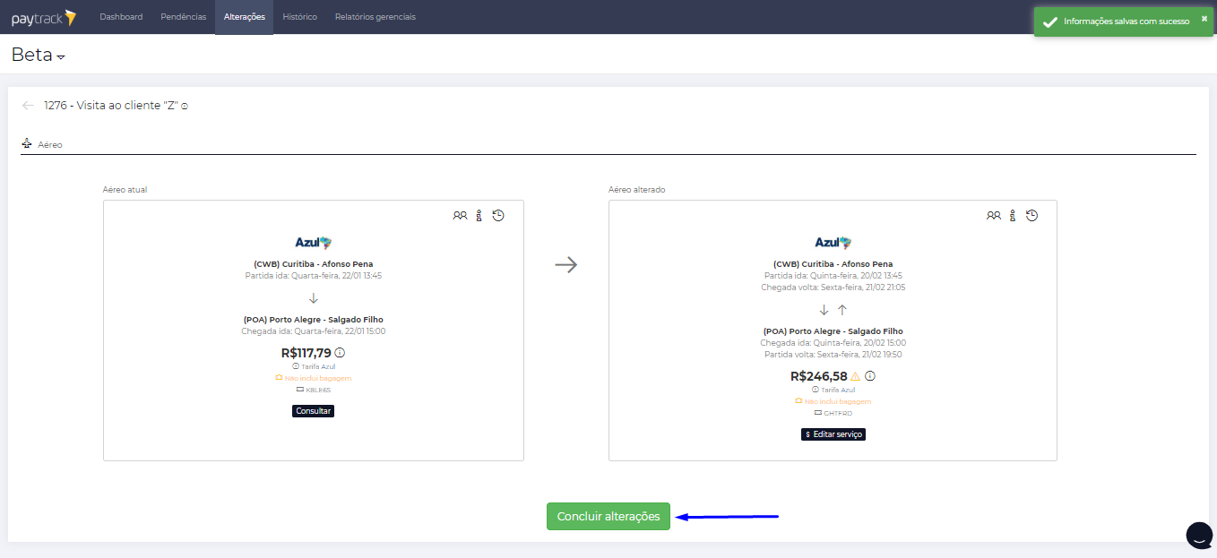Click info circle beside R$117,79 price
This screenshot has width=1217, height=558.
click(x=340, y=353)
